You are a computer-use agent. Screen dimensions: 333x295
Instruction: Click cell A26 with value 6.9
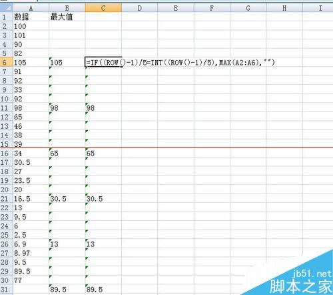31,244
